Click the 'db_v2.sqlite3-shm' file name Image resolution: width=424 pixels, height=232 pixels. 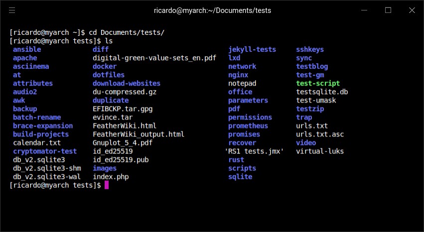pyautogui.click(x=47, y=168)
